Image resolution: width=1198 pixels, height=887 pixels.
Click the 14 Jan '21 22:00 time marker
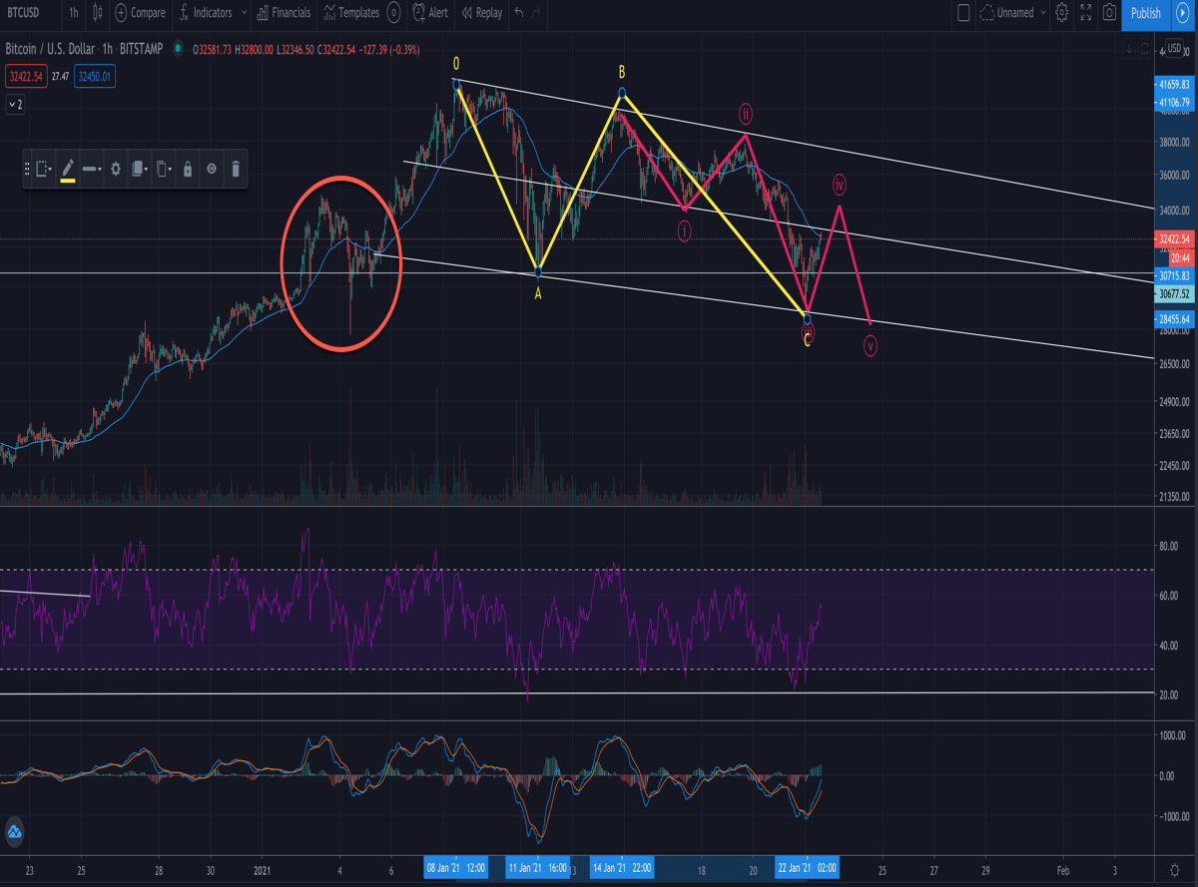(622, 868)
